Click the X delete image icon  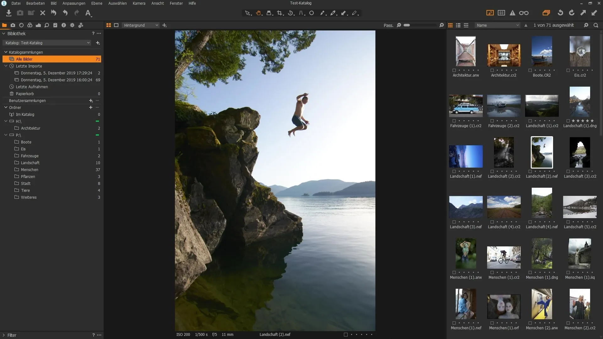[x=43, y=13]
